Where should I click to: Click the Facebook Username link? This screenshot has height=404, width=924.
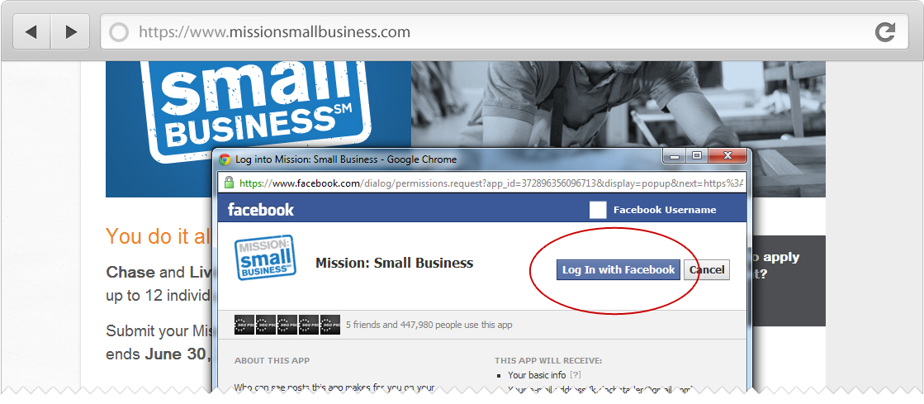click(x=665, y=210)
